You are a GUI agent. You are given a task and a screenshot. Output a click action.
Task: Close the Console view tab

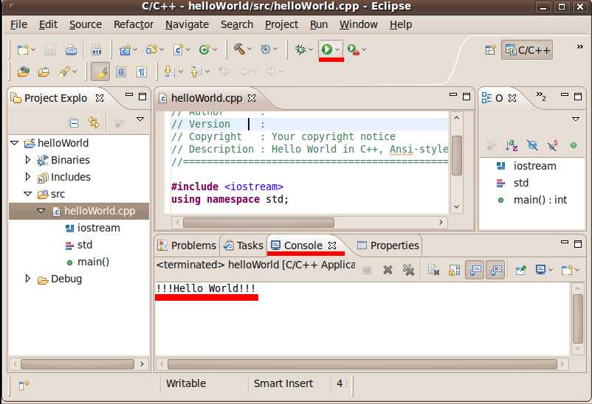tap(332, 245)
